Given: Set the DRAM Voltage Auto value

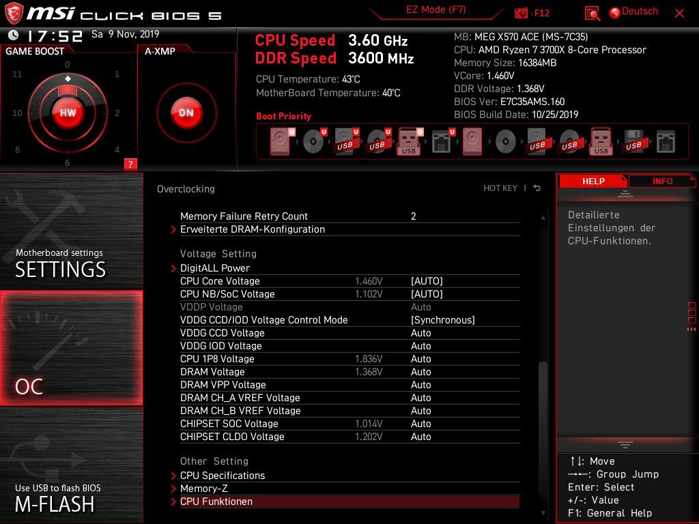Looking at the screenshot, I should coord(420,372).
